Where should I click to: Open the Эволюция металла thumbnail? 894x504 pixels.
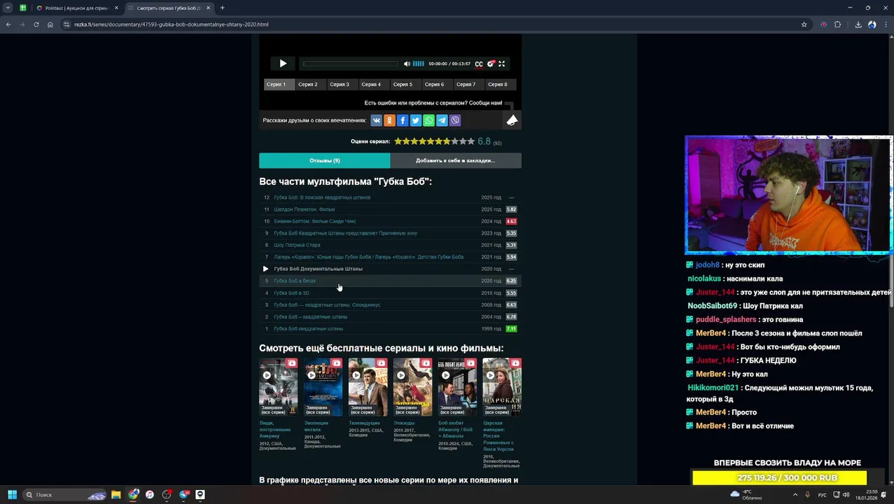click(323, 387)
